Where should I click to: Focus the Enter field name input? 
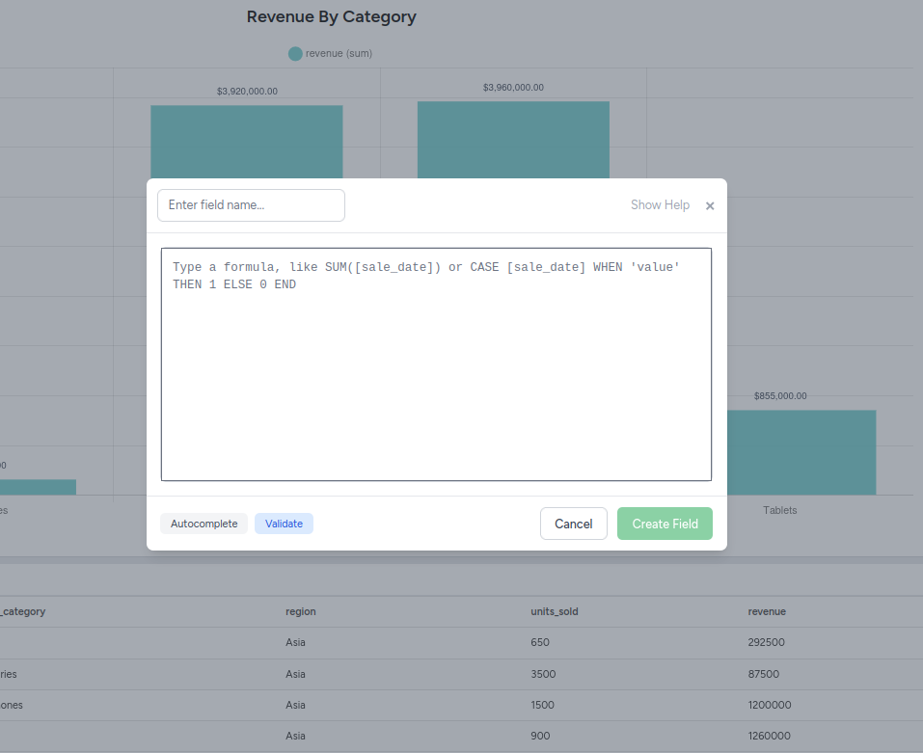pos(251,205)
